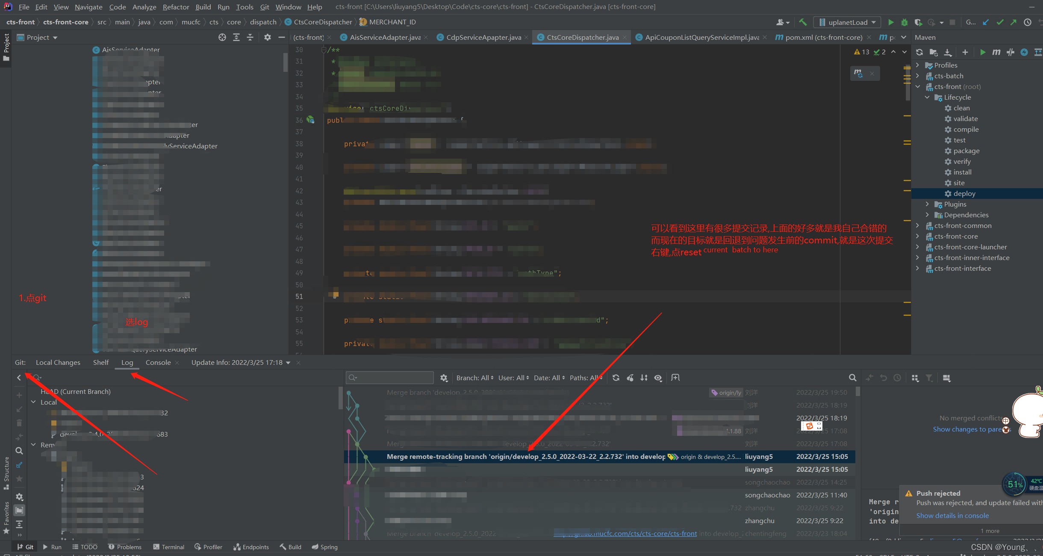
Task: Switch to the Local Changes tab
Action: [58, 362]
